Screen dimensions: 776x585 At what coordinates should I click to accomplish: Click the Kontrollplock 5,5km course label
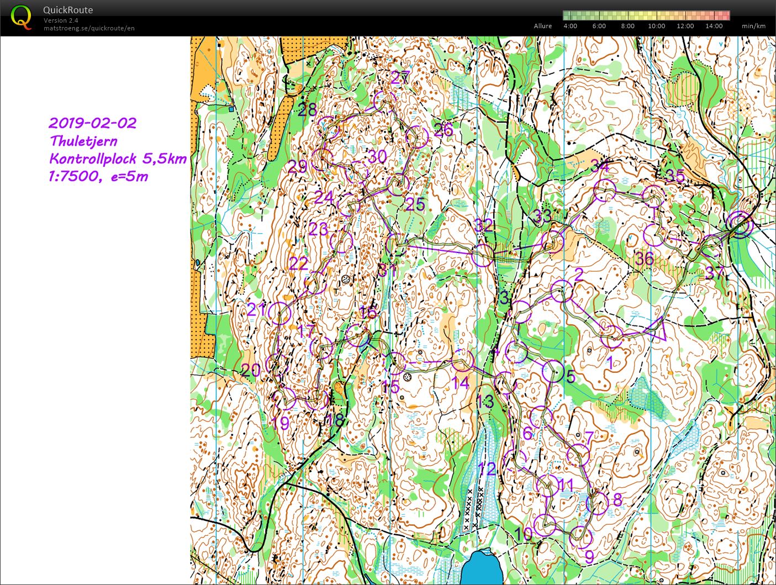click(118, 159)
